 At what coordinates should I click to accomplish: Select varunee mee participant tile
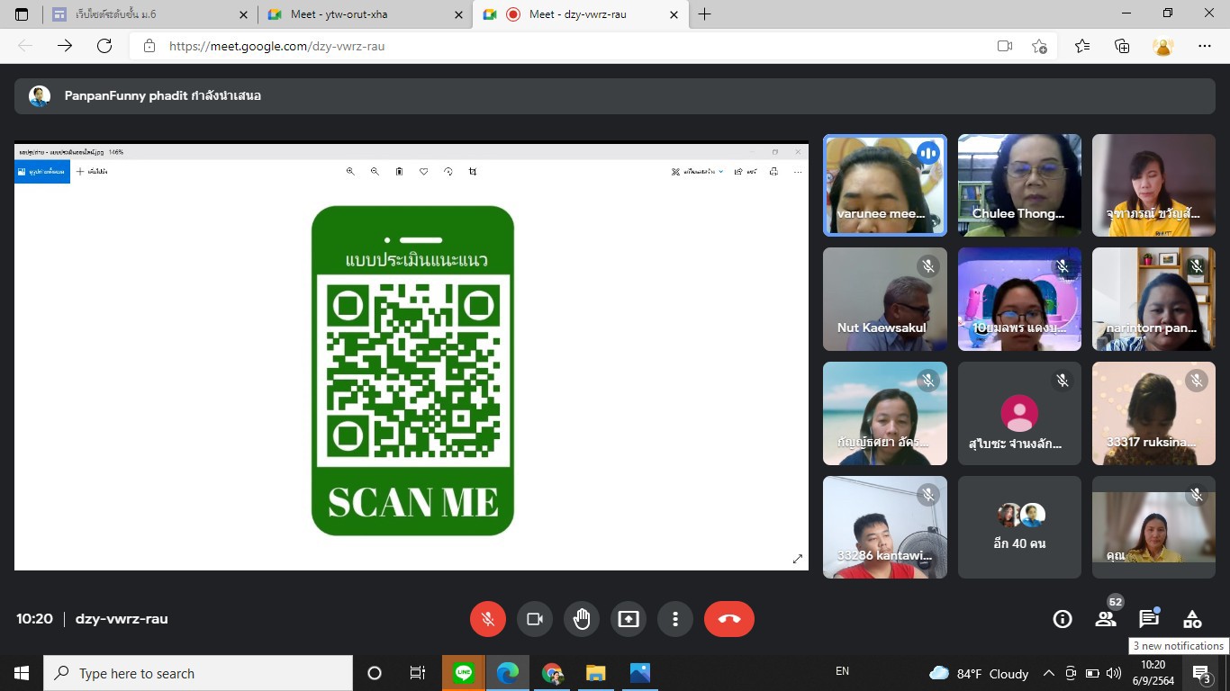pyautogui.click(x=885, y=185)
